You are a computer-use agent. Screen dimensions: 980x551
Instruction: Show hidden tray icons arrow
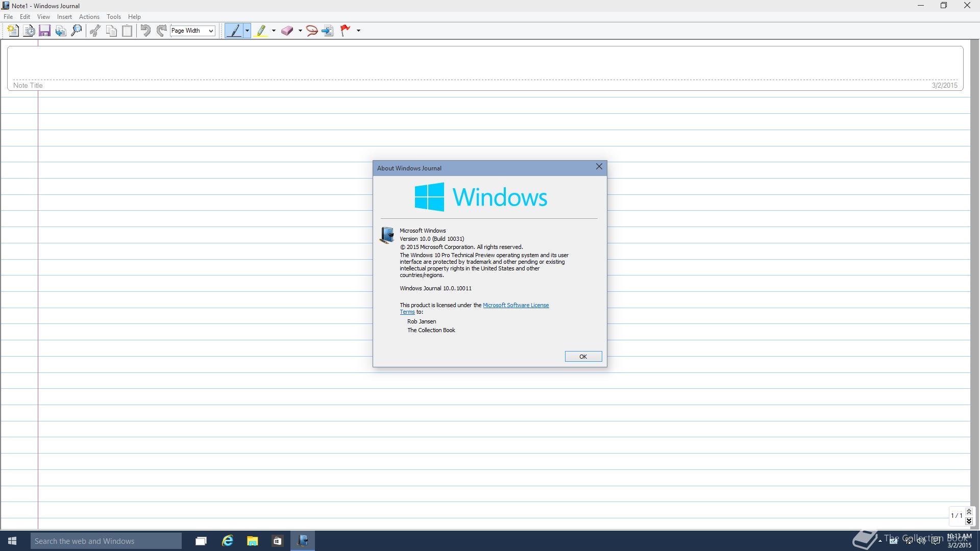880,541
